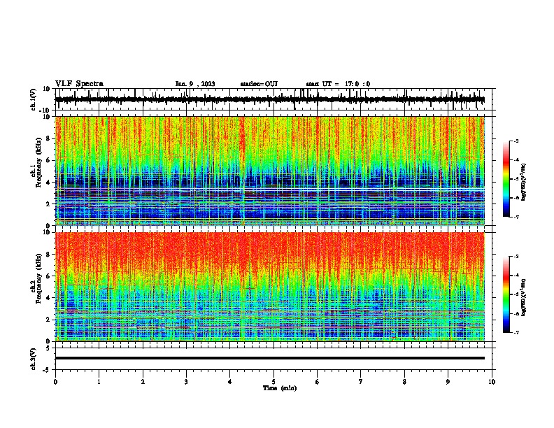The image size is (554, 428).
Task: Click time axis tick label "1"
Action: click(99, 382)
